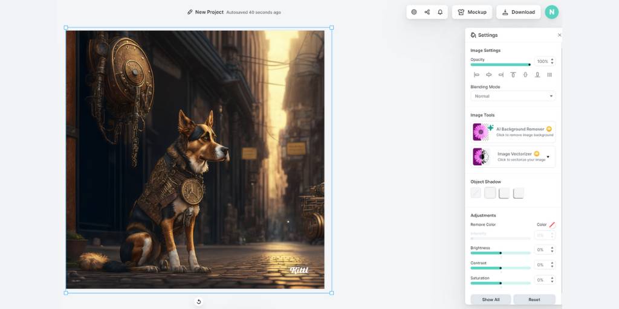Click the Image Vectorizer flower thumbnail
Viewport: 619px width, 309px height.
[x=481, y=157]
